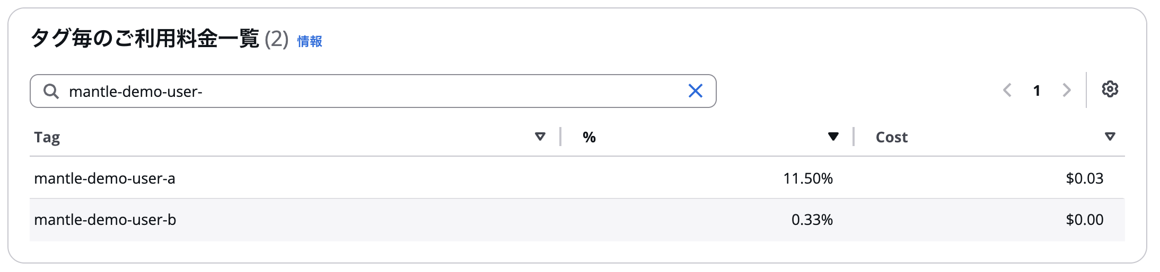The width and height of the screenshot is (1160, 272).
Task: Click the magnifier search icon
Action: click(x=51, y=91)
